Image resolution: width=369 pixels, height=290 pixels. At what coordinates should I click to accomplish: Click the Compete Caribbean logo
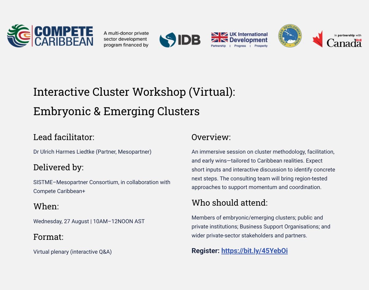pyautogui.click(x=50, y=36)
